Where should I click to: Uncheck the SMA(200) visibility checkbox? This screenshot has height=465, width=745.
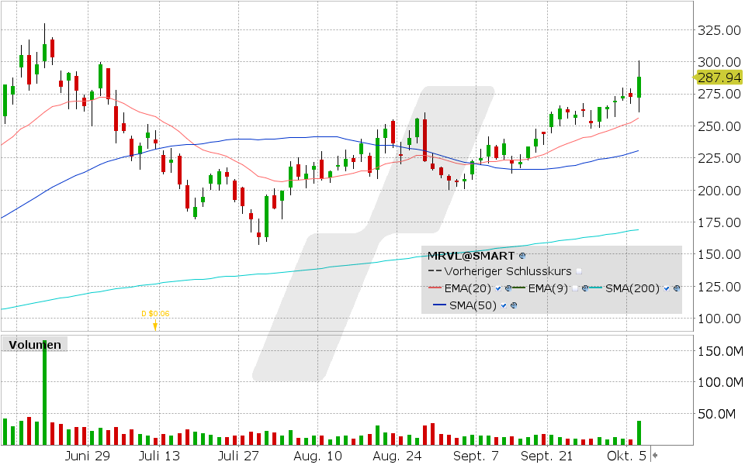[667, 288]
